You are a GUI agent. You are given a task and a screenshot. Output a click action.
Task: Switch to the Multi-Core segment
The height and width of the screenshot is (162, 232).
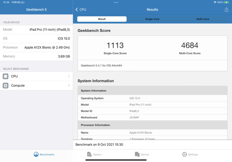(x=203, y=19)
